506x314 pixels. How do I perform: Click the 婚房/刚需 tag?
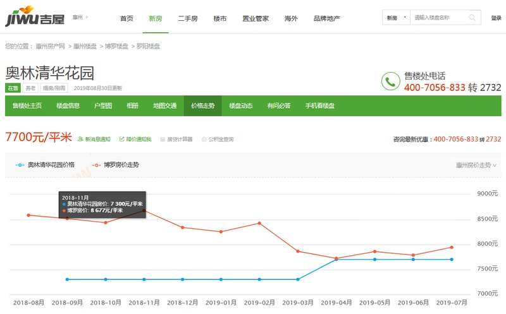point(54,88)
